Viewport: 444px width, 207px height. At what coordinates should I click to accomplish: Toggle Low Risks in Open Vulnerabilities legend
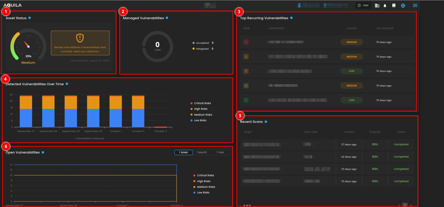[x=203, y=193]
